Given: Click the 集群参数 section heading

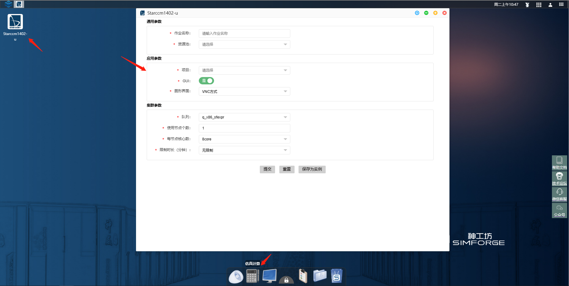Looking at the screenshot, I should pos(154,105).
